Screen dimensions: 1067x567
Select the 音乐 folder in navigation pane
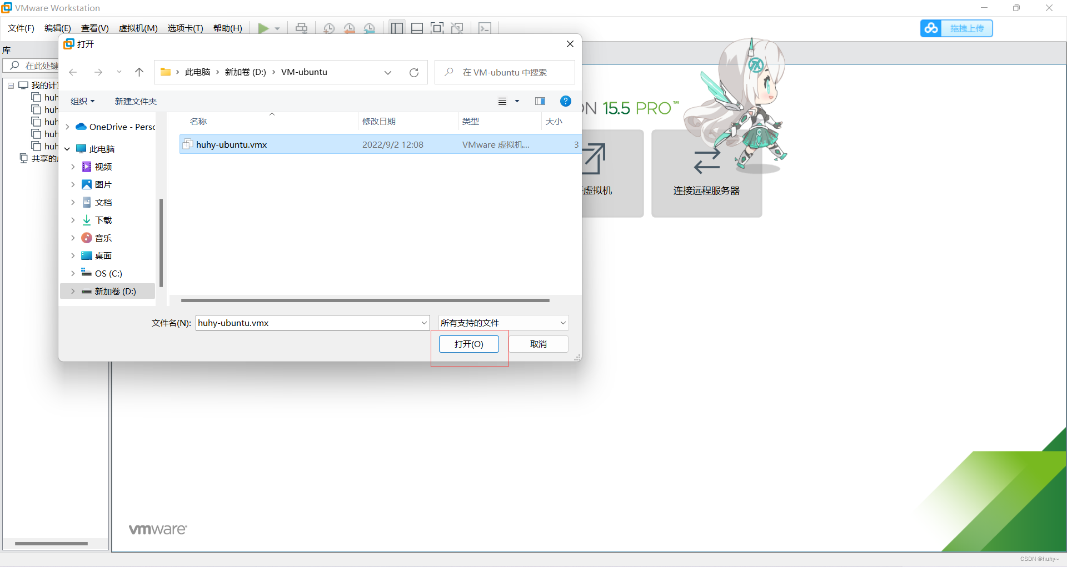103,238
